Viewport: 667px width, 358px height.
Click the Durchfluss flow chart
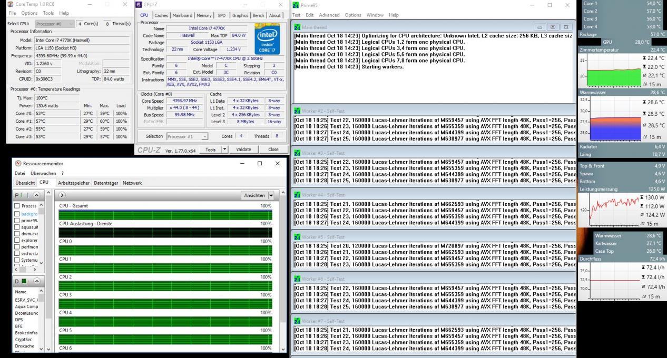click(x=614, y=281)
